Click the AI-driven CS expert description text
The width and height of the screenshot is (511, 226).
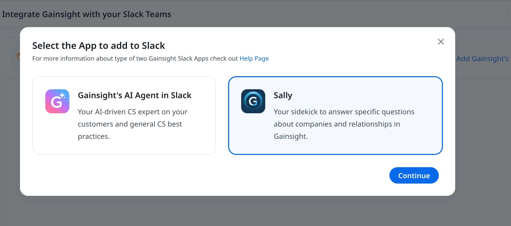133,124
